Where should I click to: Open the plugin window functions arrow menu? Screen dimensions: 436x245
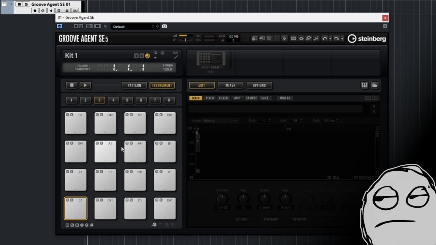coord(385,26)
